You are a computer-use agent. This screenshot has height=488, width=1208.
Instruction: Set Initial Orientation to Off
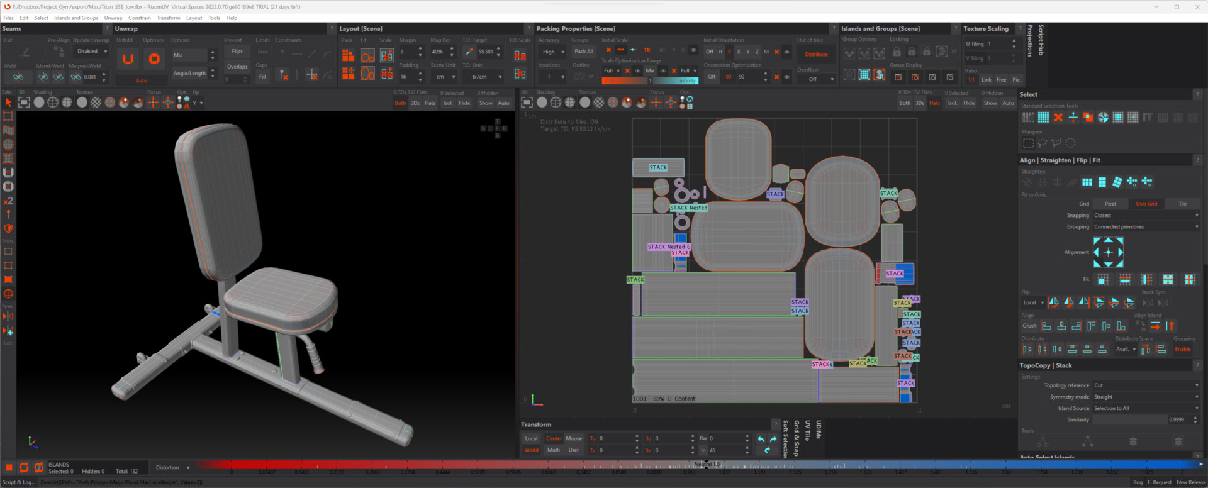click(710, 52)
